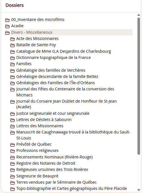Open Généalogie des familles de Verchères
The image size is (142, 193).
click(51, 70)
